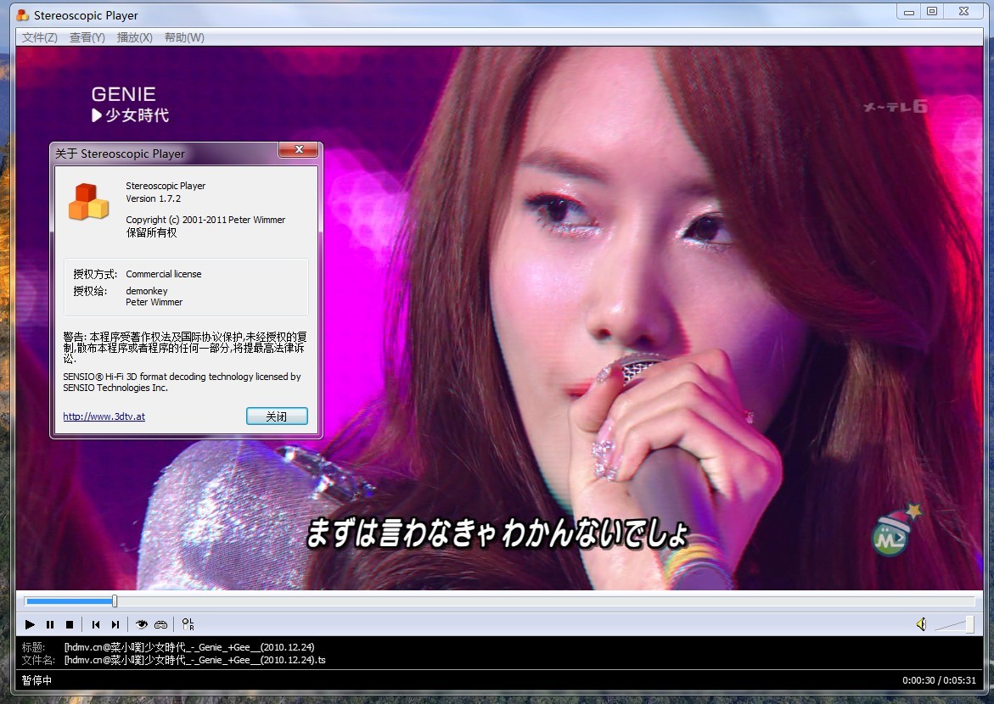This screenshot has width=994, height=704.
Task: Click the 文件名 .ts filename text
Action: pos(194,660)
